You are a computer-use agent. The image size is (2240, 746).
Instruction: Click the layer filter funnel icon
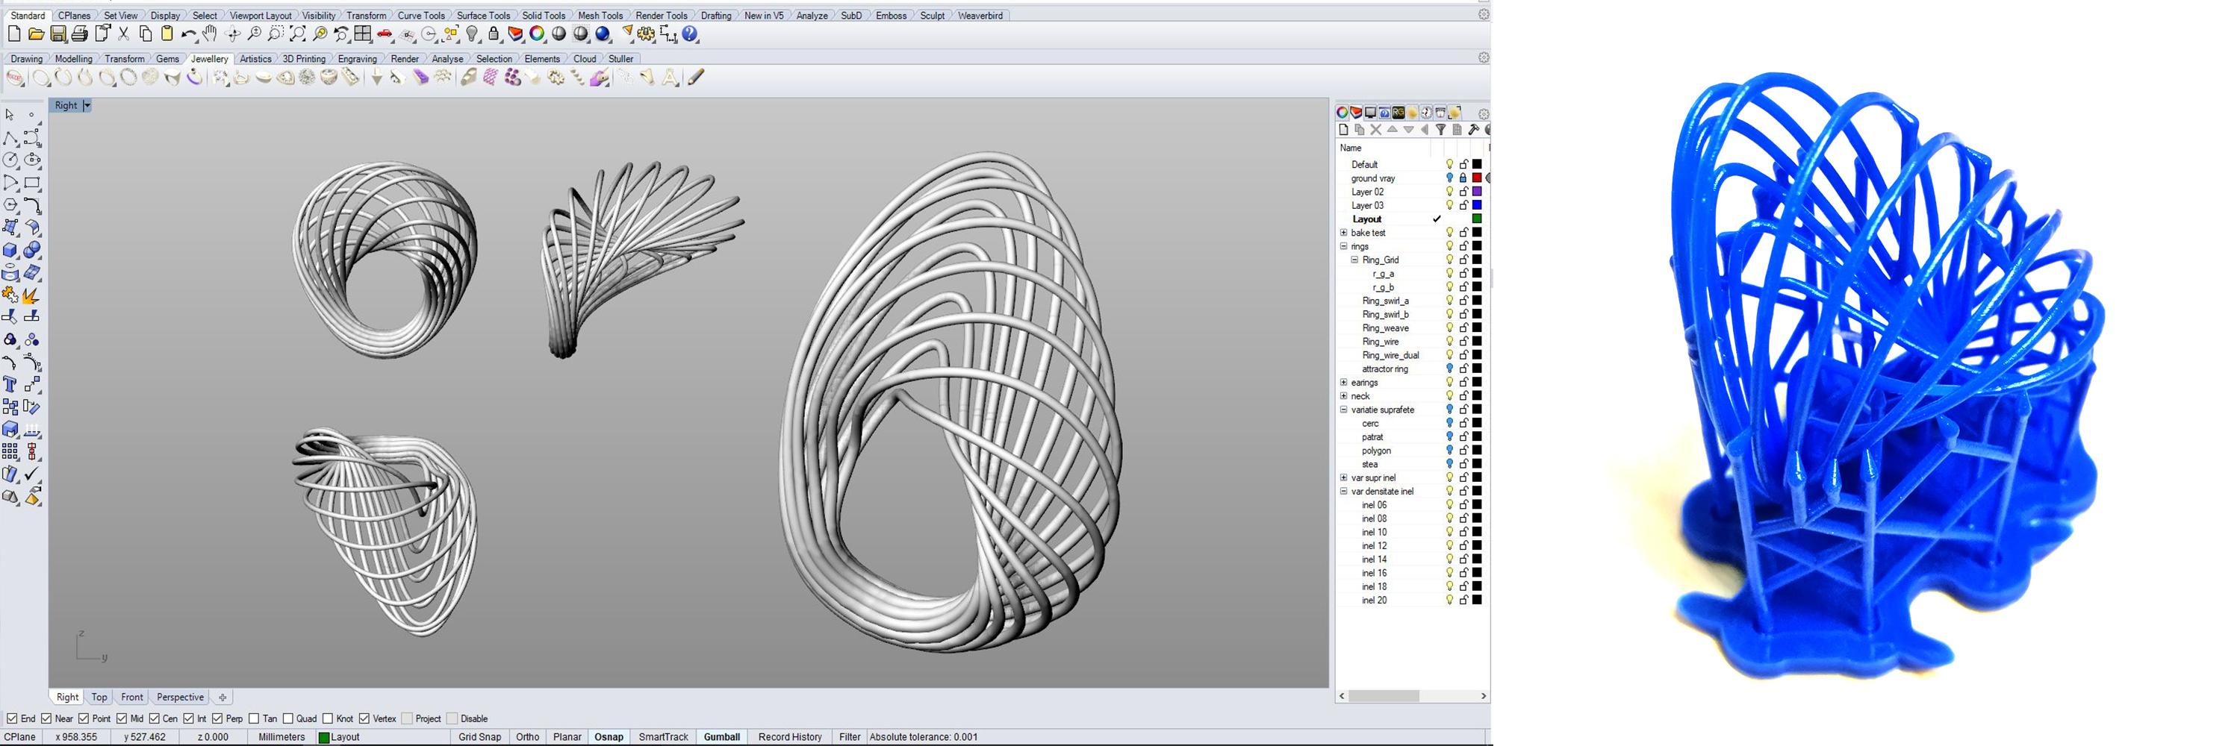click(1440, 129)
